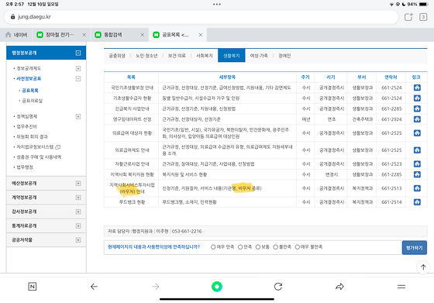The width and height of the screenshot is (434, 303).
Task: Click the external link icon beside 자치법규정보시스템
Action: pyautogui.click(x=57, y=147)
